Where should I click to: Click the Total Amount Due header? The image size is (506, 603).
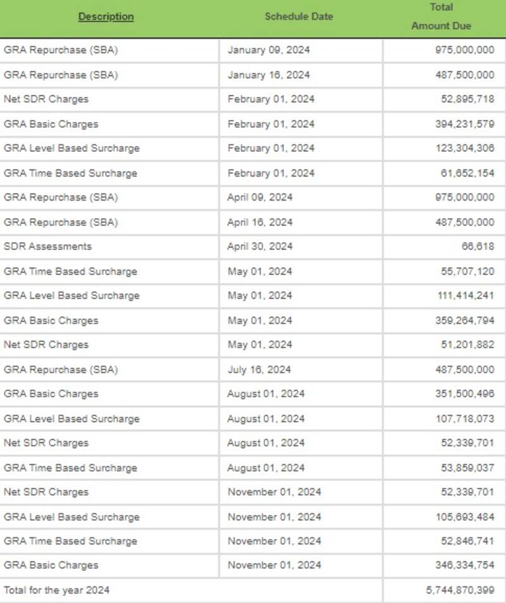(441, 16)
